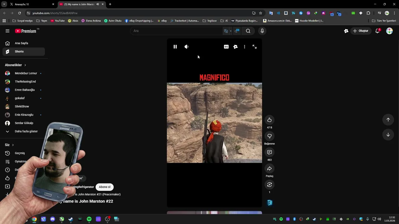This screenshot has height=224, width=399.
Task: Open Mendebur Lemur channel
Action: coord(24,73)
